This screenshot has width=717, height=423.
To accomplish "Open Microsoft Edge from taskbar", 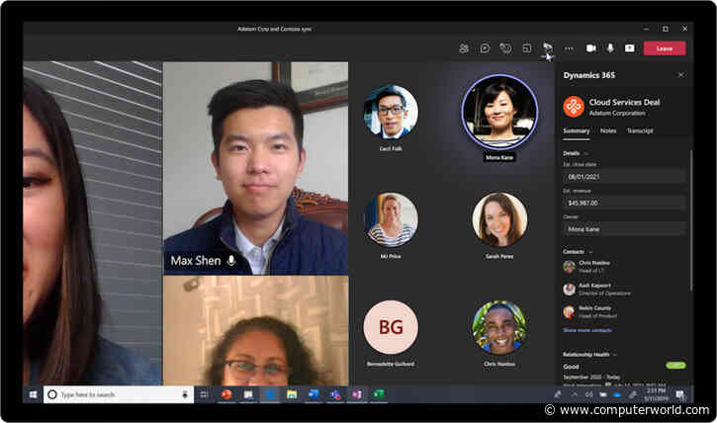I will [270, 394].
